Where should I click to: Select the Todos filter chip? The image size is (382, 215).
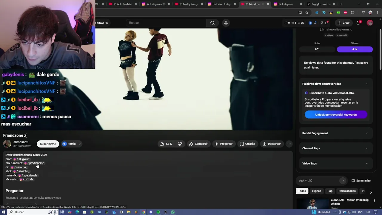302,191
